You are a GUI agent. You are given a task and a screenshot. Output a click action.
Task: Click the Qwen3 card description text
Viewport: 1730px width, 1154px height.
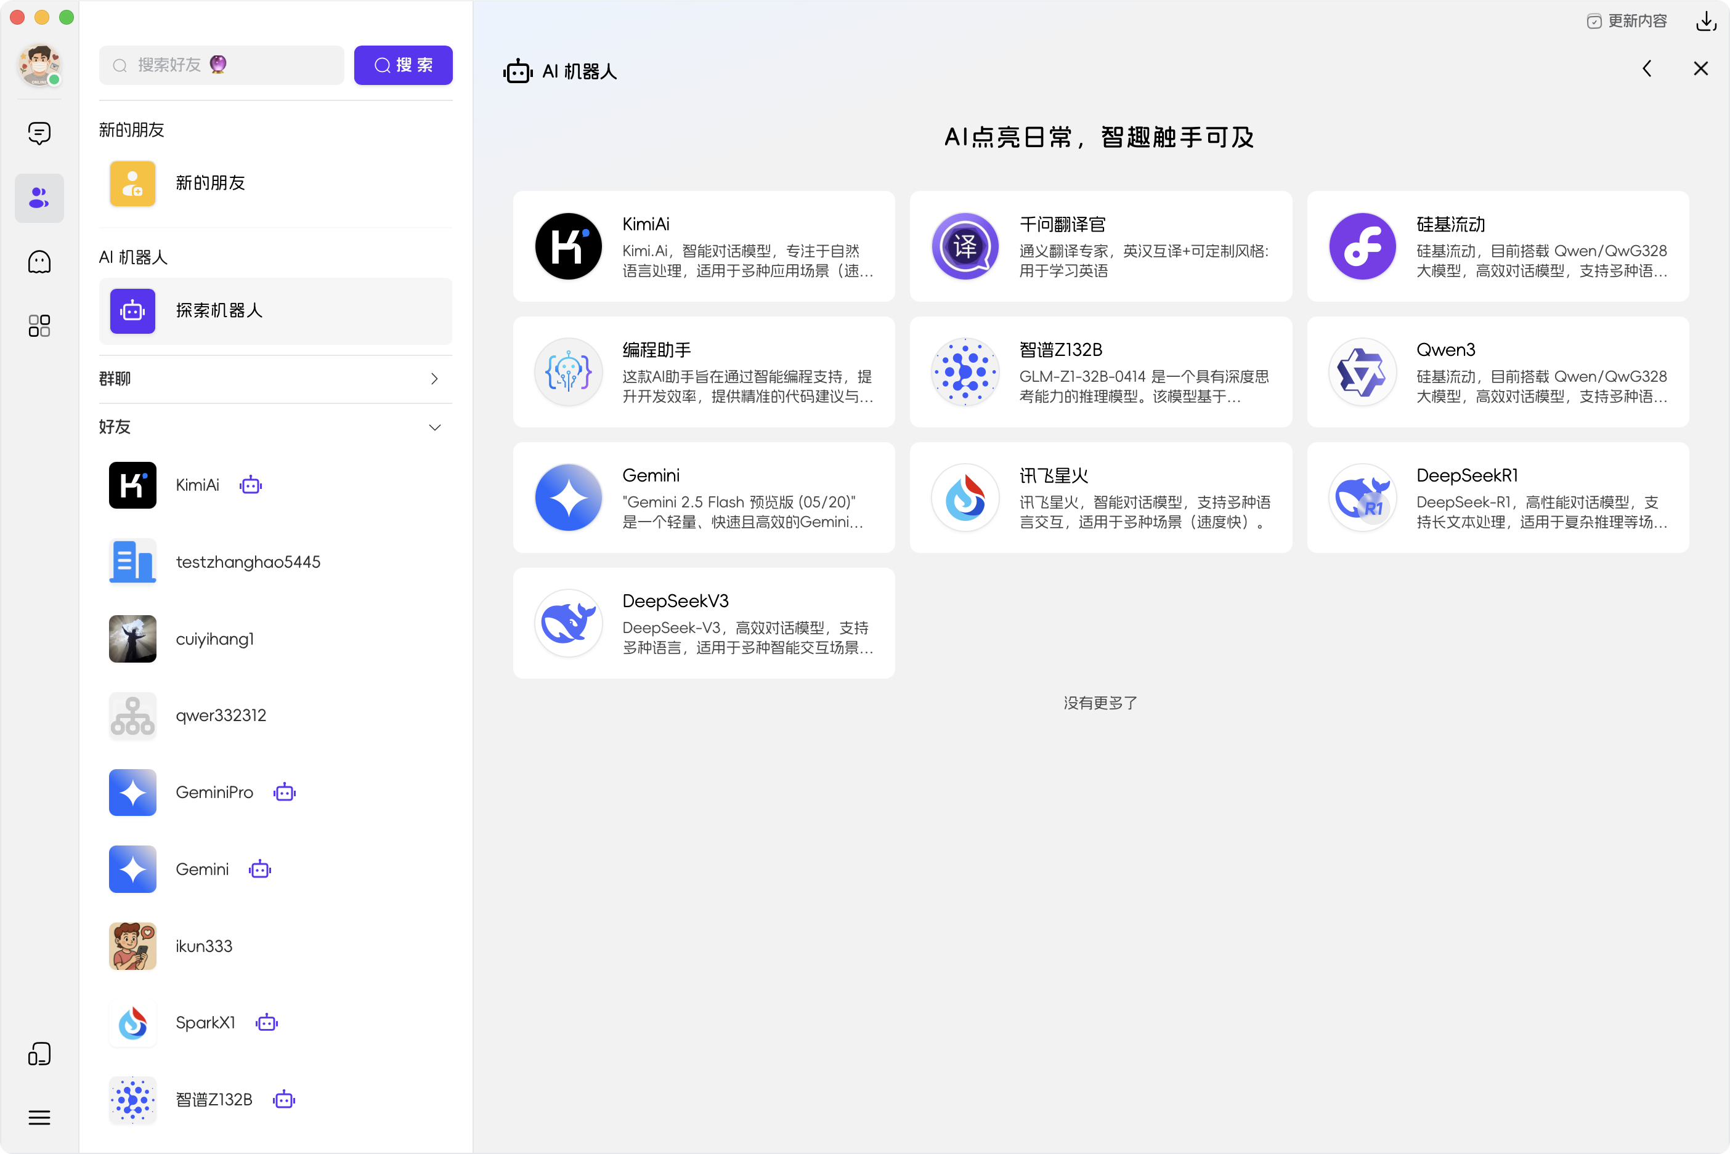1542,386
